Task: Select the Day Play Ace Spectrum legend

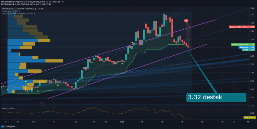Action: (x=19, y=14)
